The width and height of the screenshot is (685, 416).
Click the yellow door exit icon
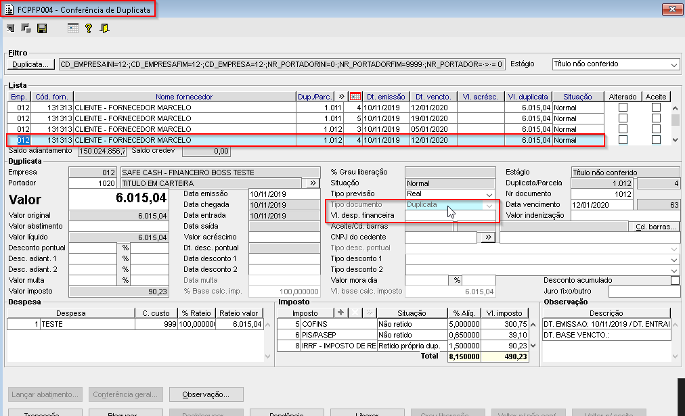104,28
